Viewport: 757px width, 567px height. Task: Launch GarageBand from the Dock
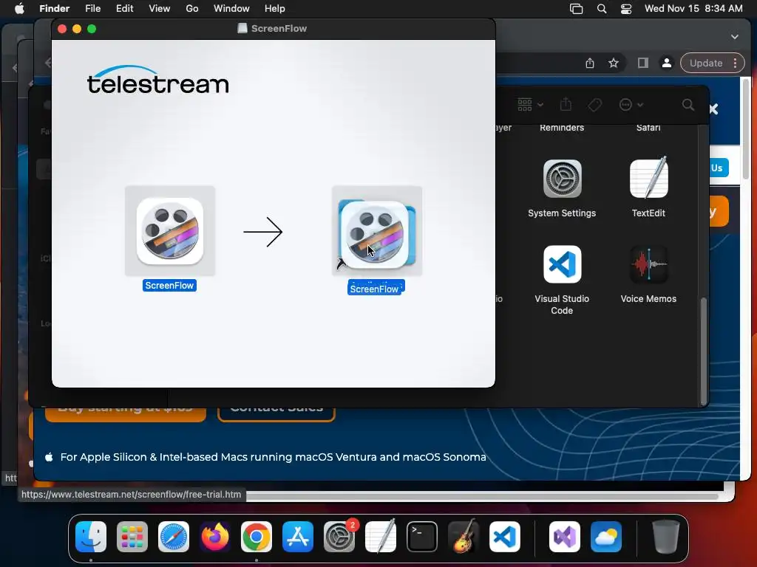pos(464,537)
